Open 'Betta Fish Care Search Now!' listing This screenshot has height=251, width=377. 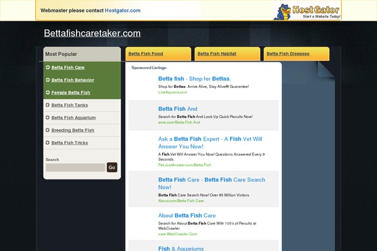(x=212, y=183)
